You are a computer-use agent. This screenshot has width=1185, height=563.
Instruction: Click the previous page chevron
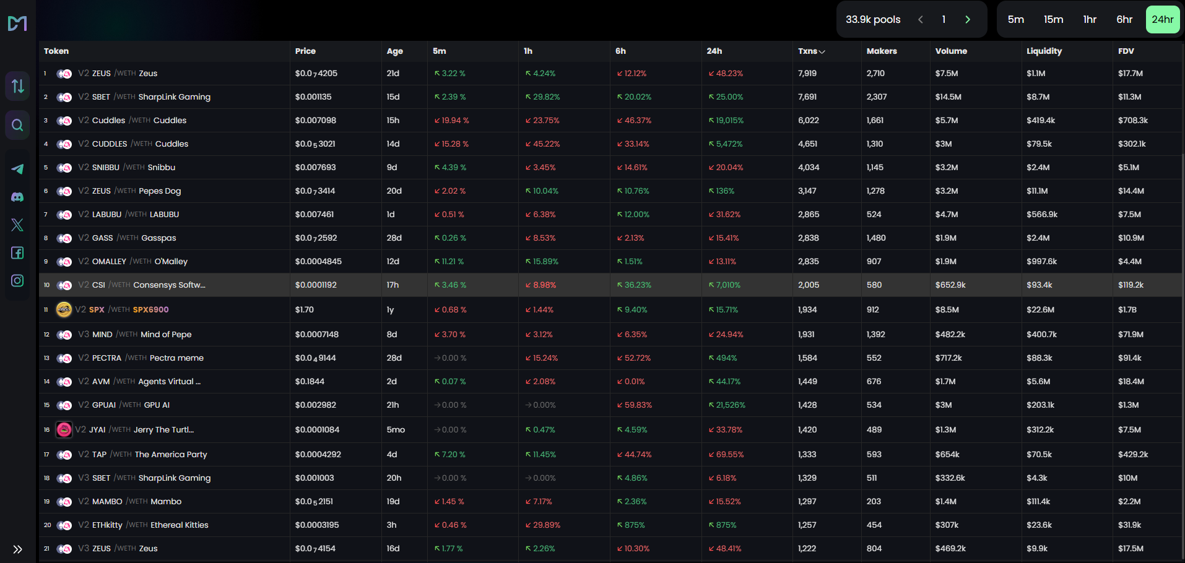pyautogui.click(x=920, y=19)
